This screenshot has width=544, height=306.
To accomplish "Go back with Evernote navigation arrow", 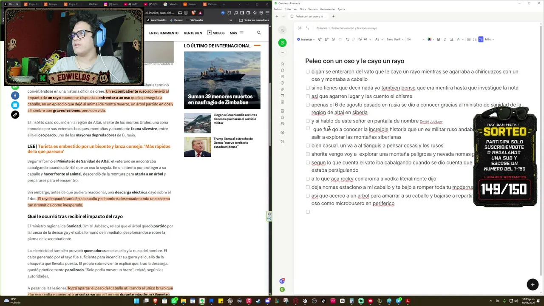I will (x=277, y=16).
